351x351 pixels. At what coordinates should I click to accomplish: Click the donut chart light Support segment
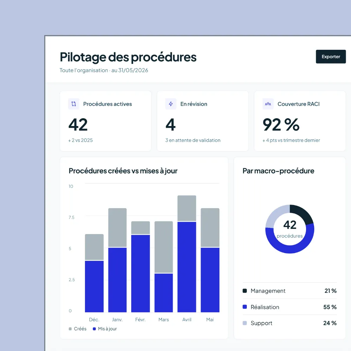[x=276, y=214]
